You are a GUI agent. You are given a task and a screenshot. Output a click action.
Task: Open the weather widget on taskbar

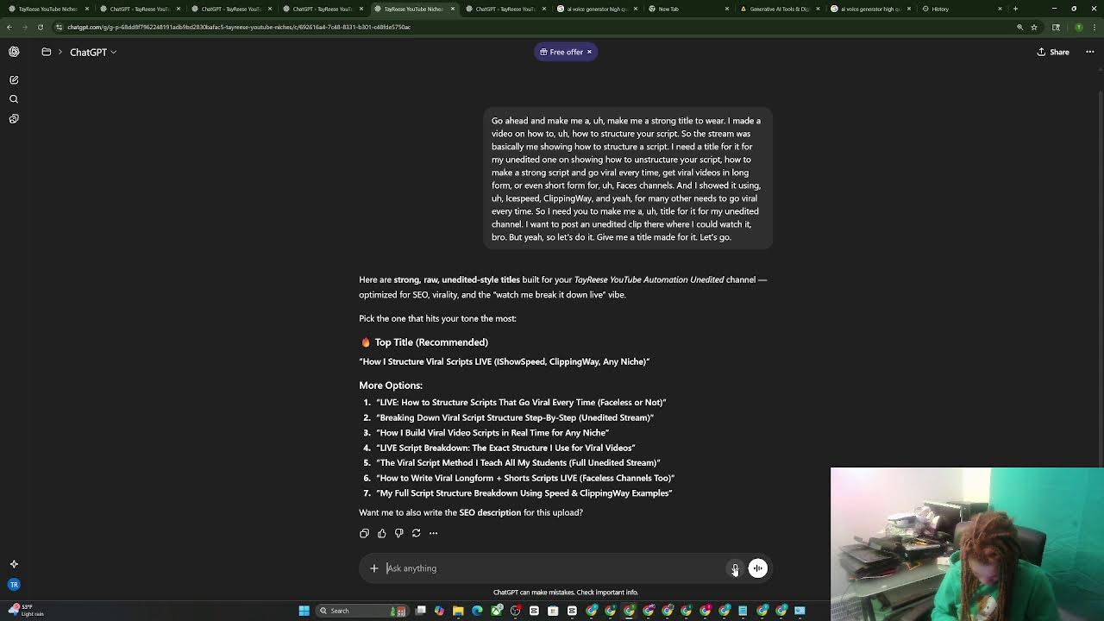pos(26,610)
